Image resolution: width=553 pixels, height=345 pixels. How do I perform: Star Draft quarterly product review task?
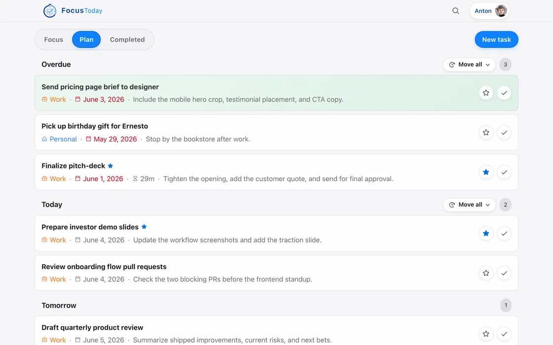tap(486, 334)
